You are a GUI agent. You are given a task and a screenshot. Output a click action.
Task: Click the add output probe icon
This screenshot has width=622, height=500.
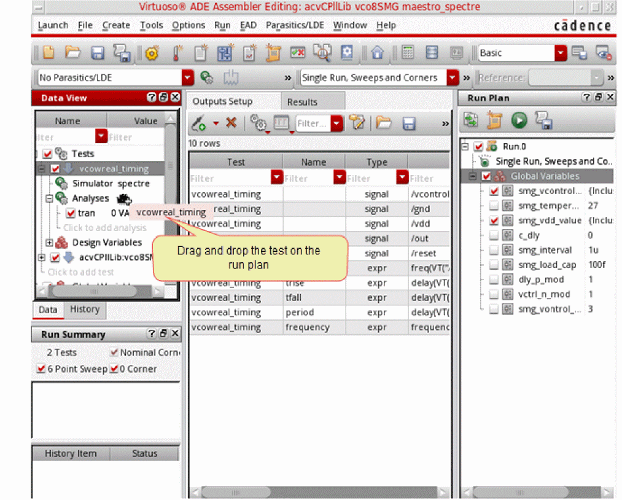pyautogui.click(x=199, y=123)
